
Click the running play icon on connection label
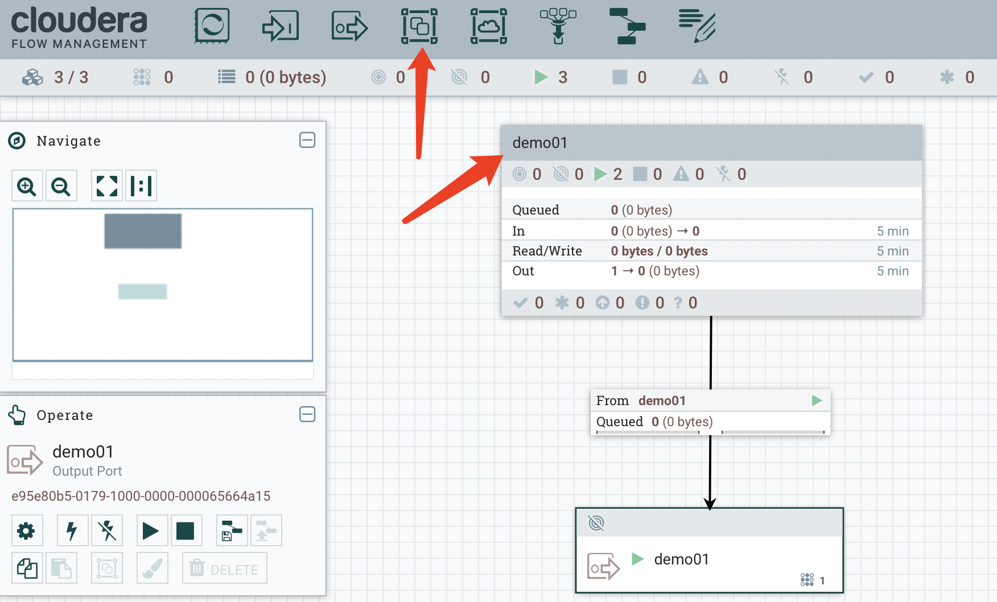point(817,401)
